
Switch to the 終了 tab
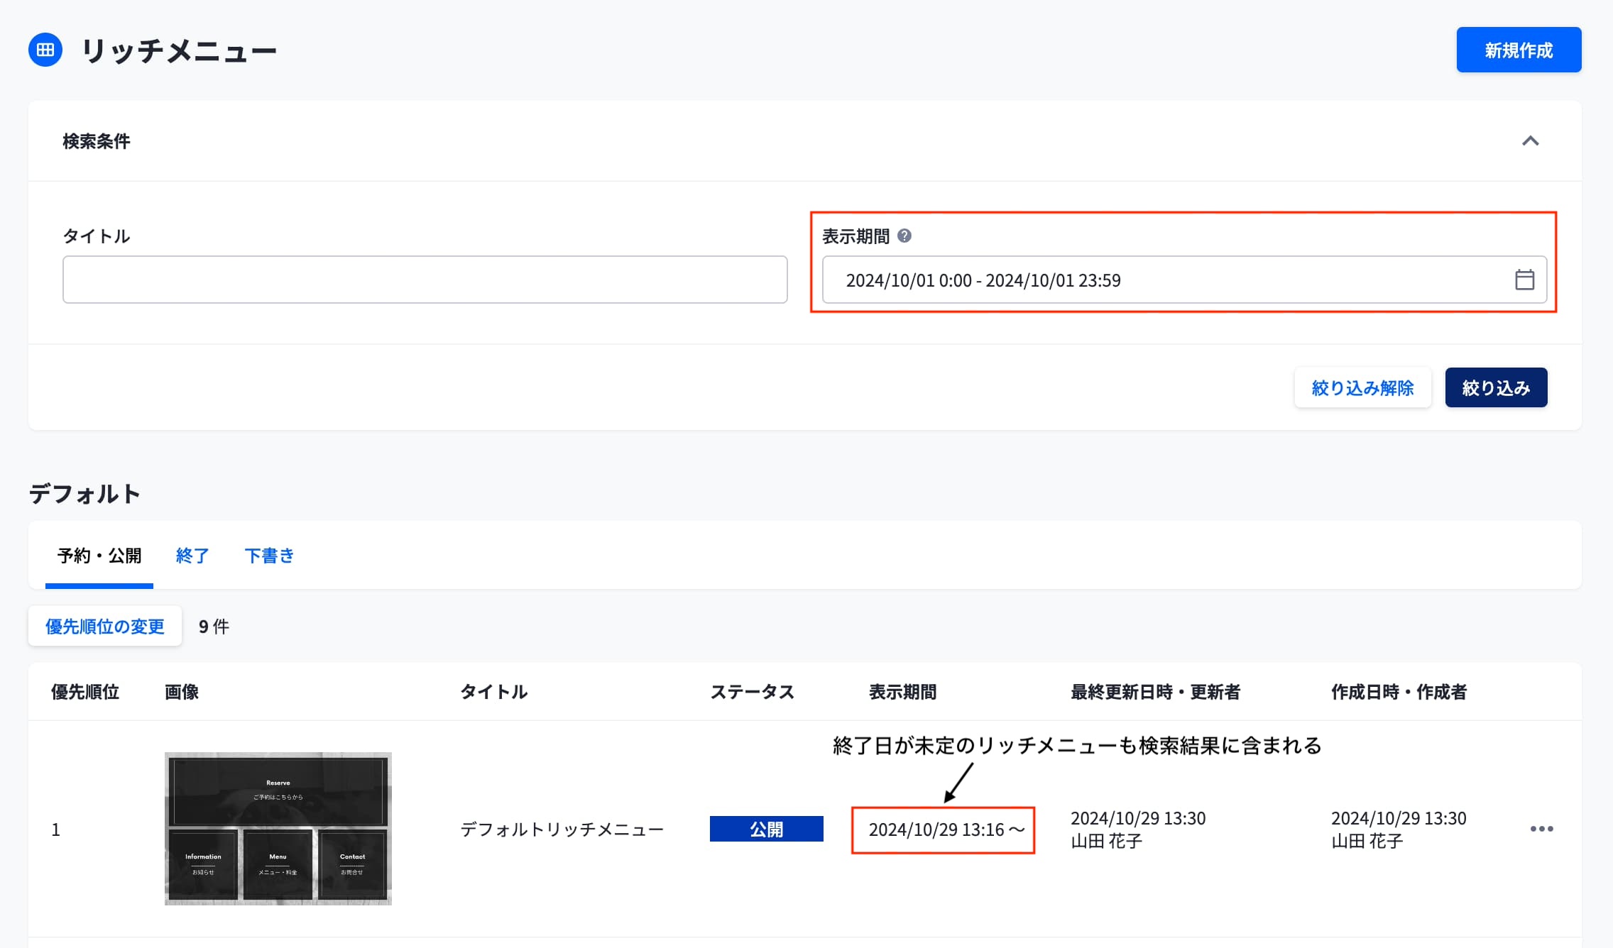coord(192,555)
